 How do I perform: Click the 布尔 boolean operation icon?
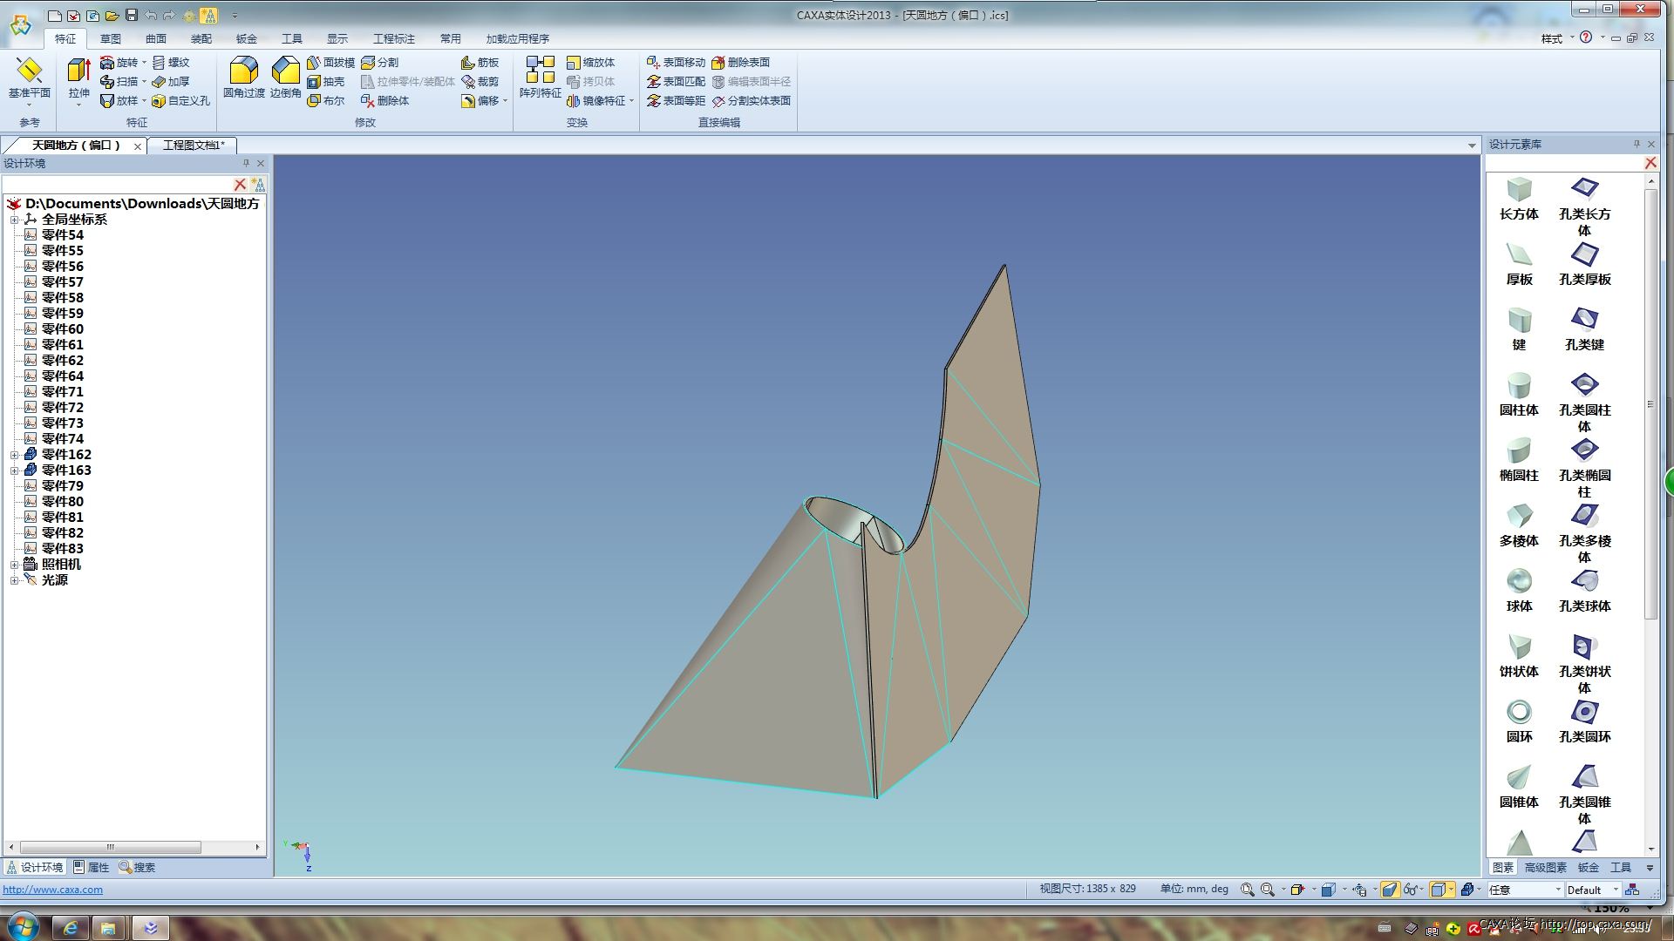coord(314,101)
